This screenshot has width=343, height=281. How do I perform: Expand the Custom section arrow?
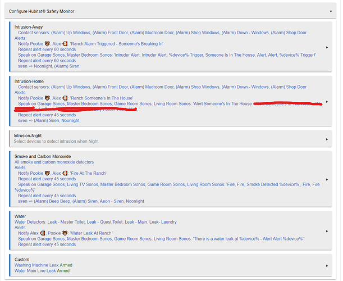327,266
